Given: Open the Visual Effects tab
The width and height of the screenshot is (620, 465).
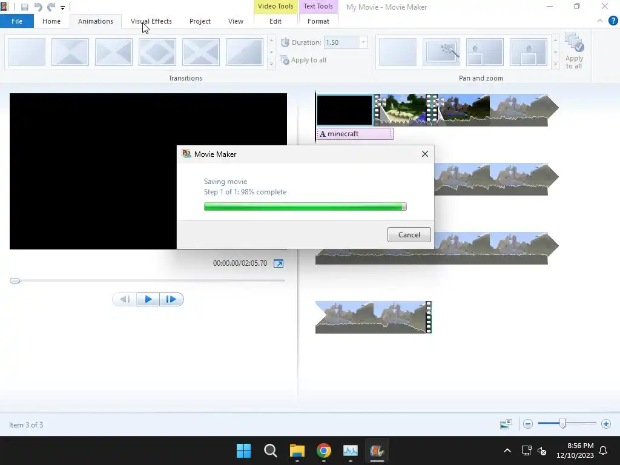Looking at the screenshot, I should coord(151,21).
